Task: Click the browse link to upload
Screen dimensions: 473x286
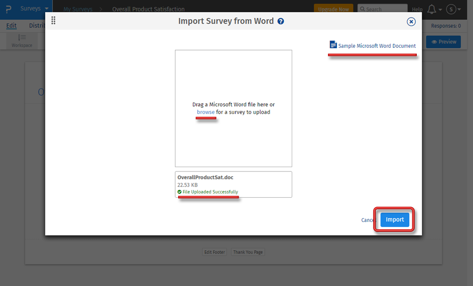Action: click(205, 112)
